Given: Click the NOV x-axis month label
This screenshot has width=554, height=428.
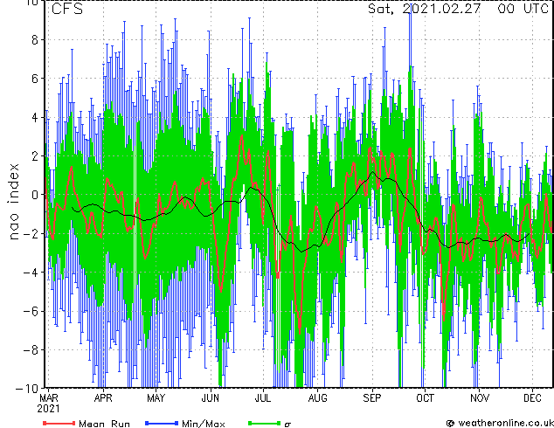Looking at the screenshot, I should (480, 398).
